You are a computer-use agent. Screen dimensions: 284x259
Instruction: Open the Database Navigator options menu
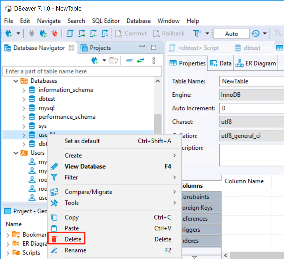coord(154,60)
